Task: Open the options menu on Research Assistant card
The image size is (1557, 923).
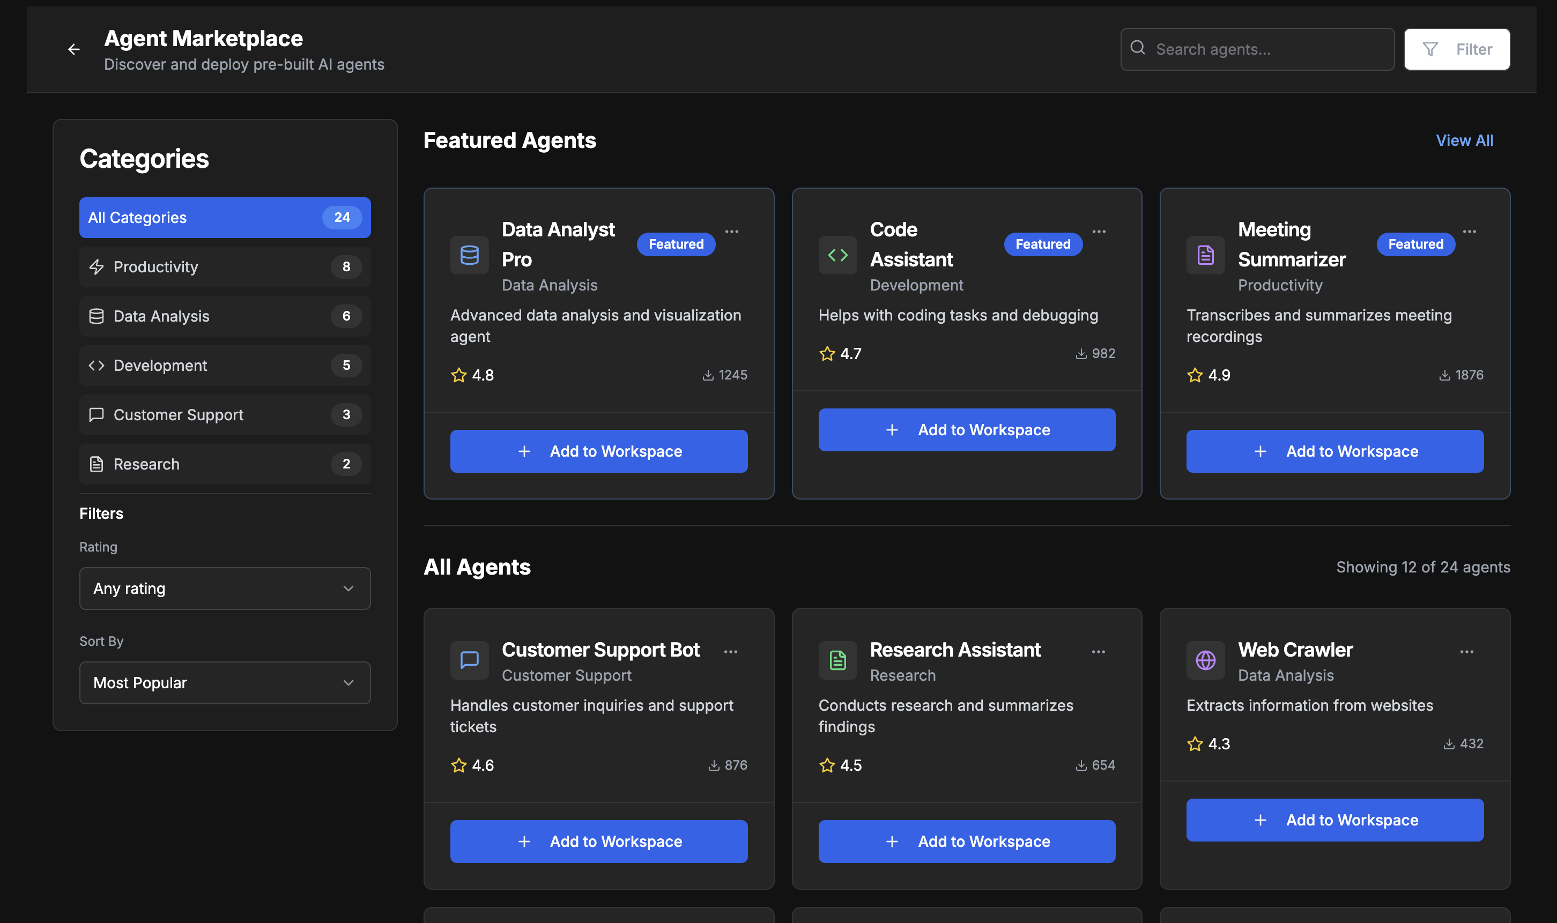Action: tap(1099, 651)
